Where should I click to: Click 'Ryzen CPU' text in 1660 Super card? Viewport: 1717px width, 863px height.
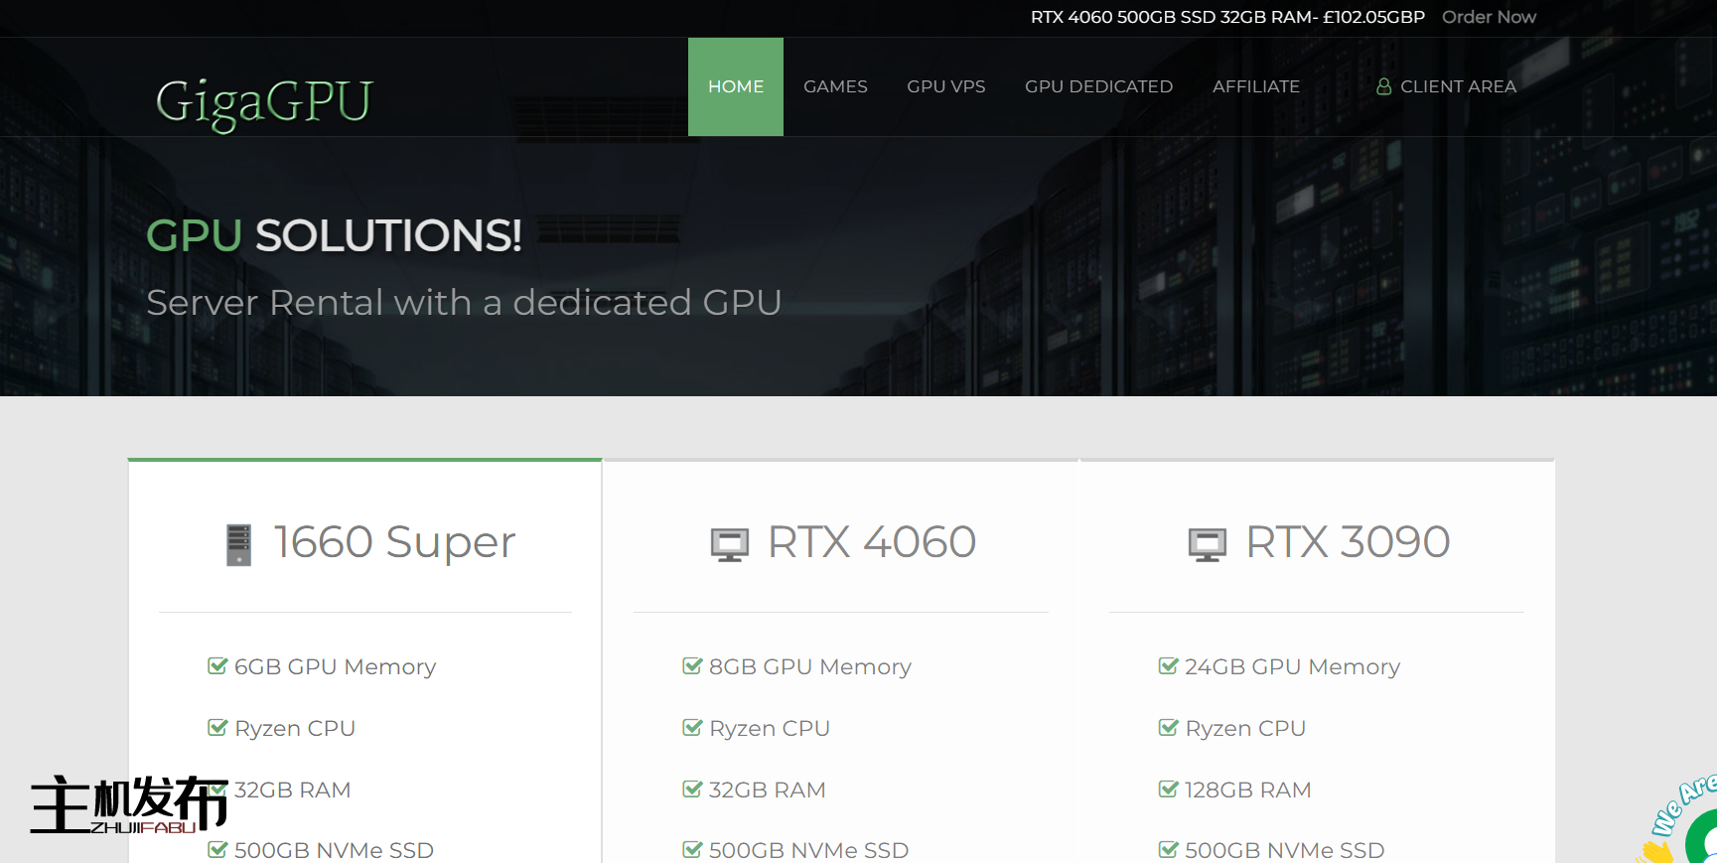(295, 729)
